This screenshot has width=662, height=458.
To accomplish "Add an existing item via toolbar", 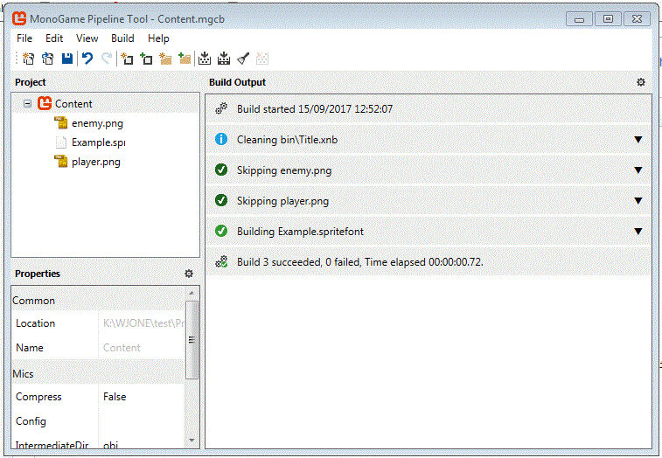I will (x=146, y=59).
